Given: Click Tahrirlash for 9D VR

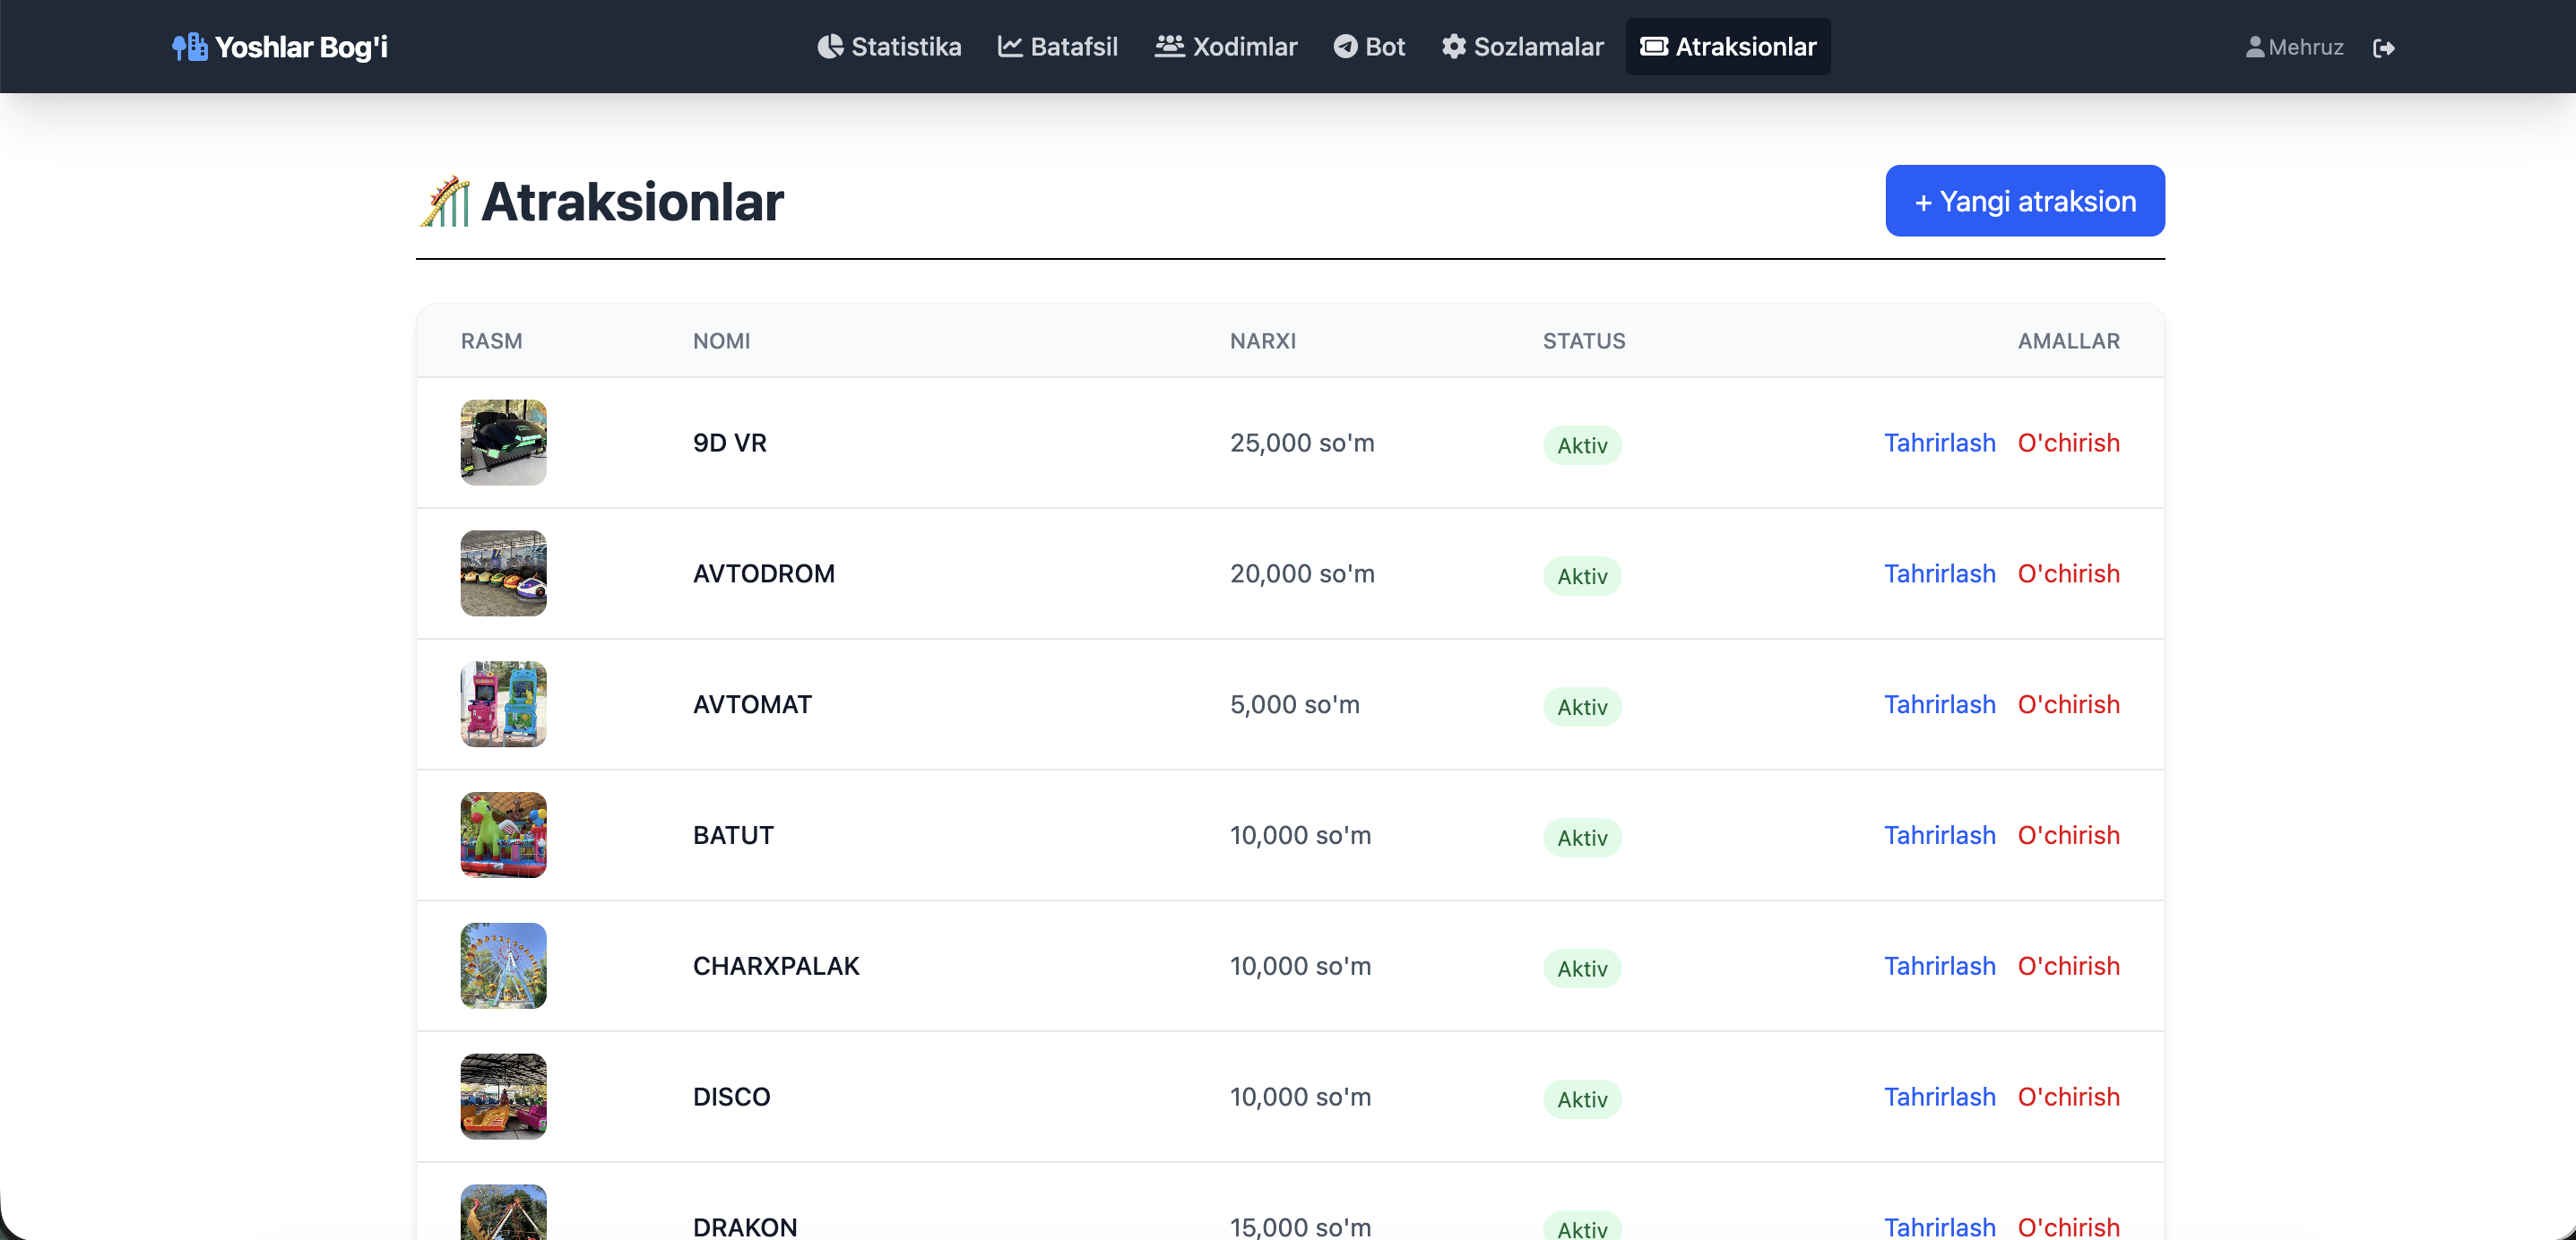Looking at the screenshot, I should pyautogui.click(x=1939, y=443).
